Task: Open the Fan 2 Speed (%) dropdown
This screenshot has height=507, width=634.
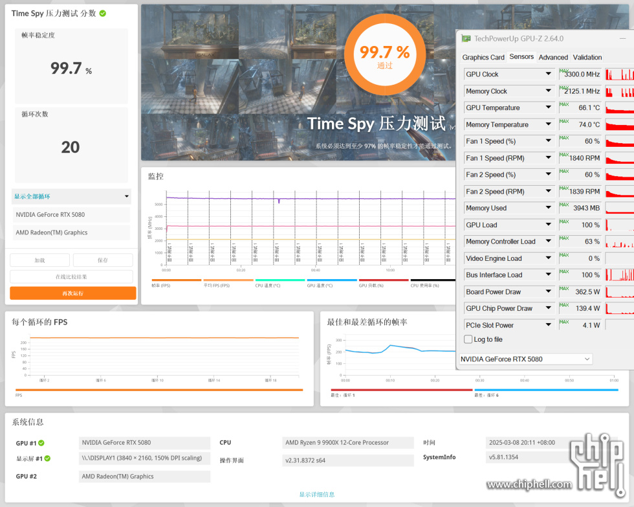Action: click(549, 174)
